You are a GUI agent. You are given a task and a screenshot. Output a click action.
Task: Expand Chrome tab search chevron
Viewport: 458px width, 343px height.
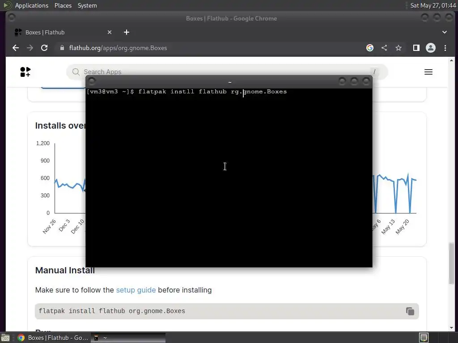pyautogui.click(x=445, y=32)
